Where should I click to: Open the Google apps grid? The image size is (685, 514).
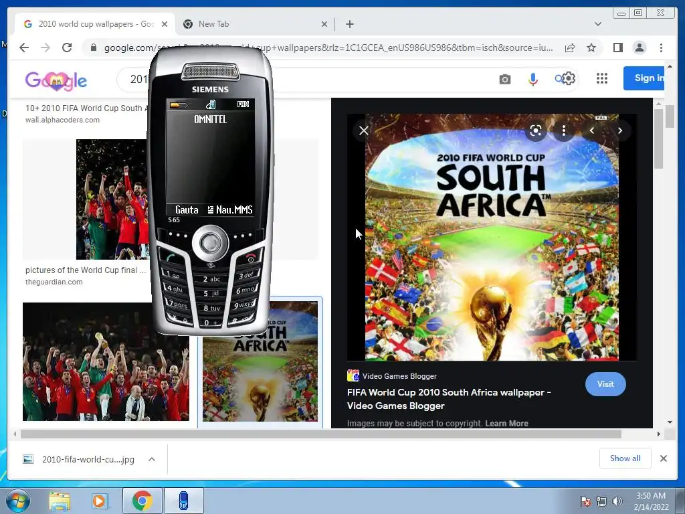pyautogui.click(x=602, y=78)
